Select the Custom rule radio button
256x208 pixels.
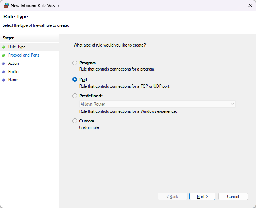[x=75, y=121]
